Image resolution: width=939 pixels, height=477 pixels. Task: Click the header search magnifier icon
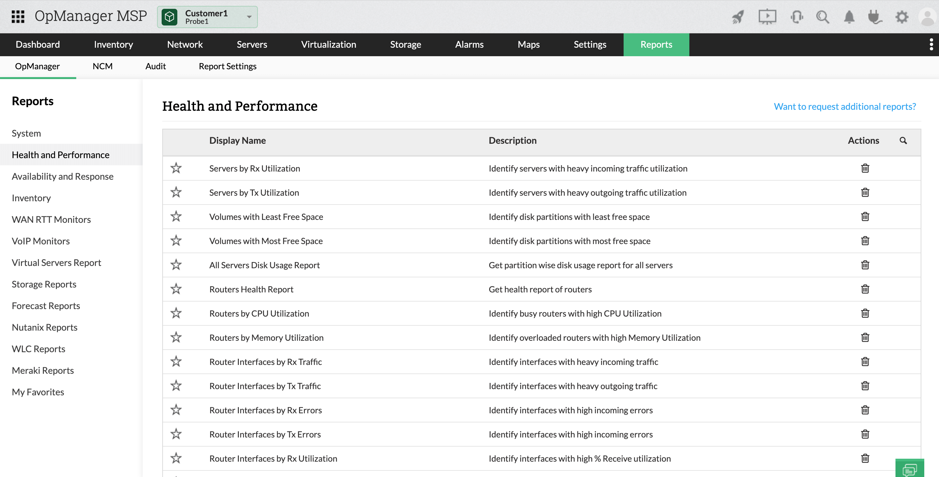(823, 17)
